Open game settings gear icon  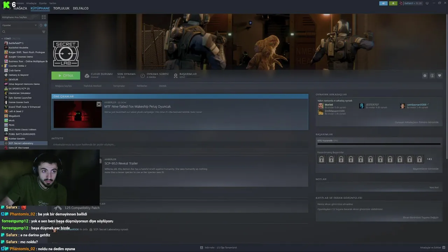pos(425,76)
